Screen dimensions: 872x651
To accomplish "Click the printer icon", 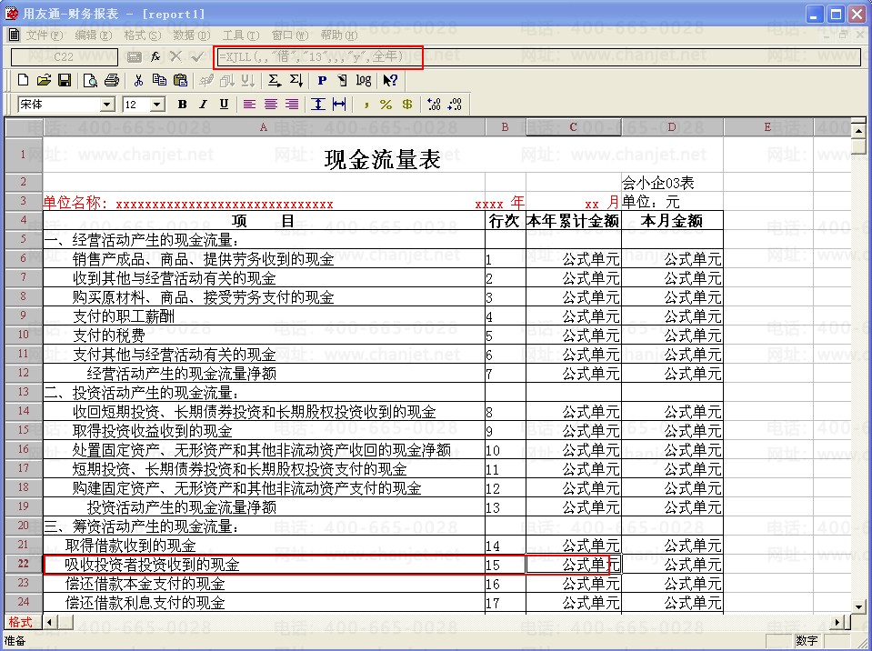I will [x=111, y=81].
